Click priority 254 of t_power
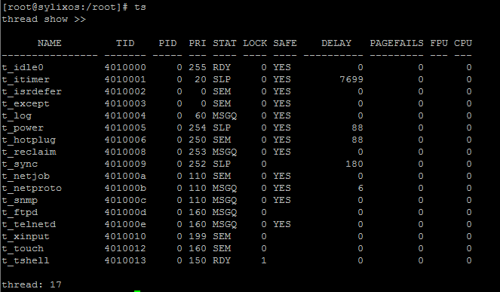The height and width of the screenshot is (292, 500). (x=198, y=128)
